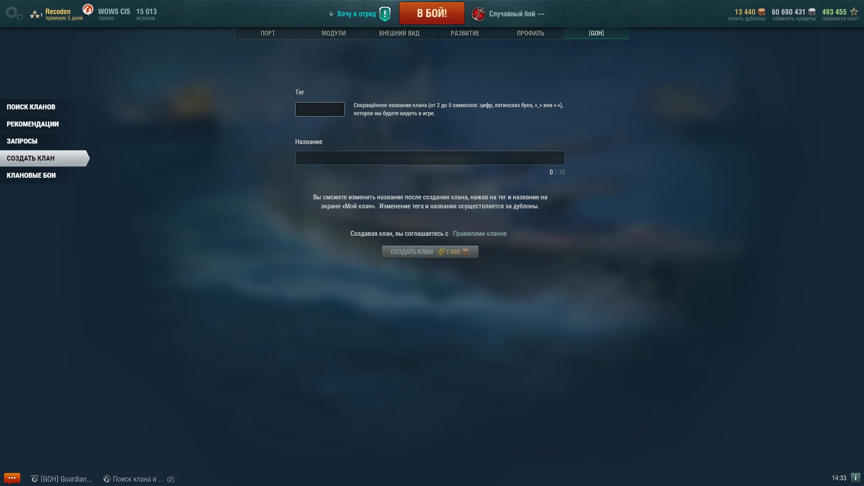Screen dimensions: 864x486
Task: Expand the battle type selector dots
Action: (x=541, y=14)
